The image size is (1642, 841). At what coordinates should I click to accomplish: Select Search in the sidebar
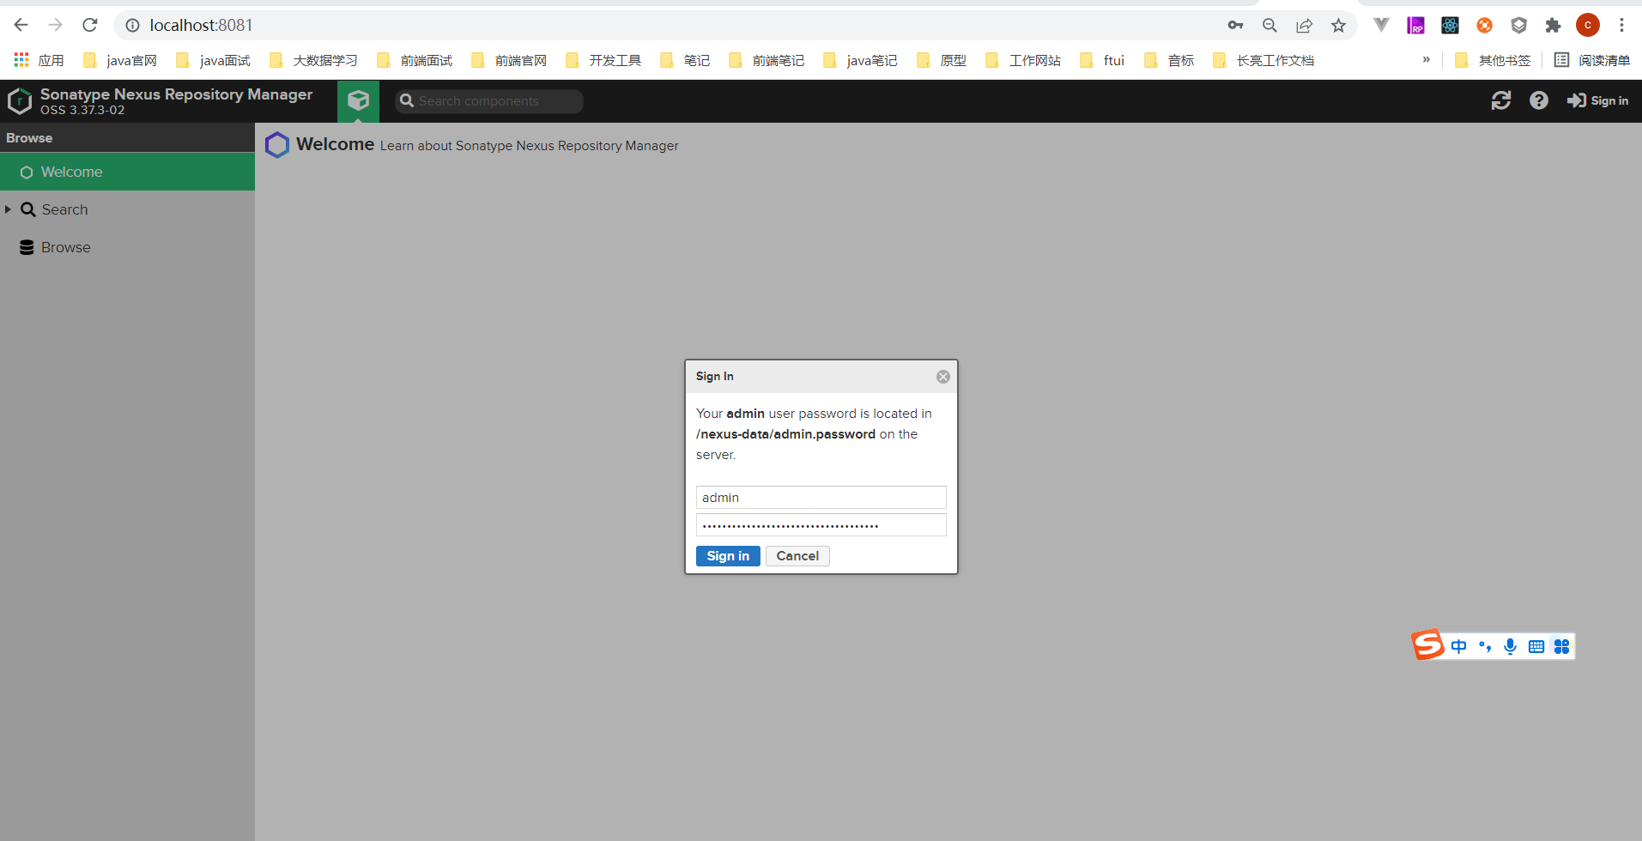pyautogui.click(x=64, y=209)
